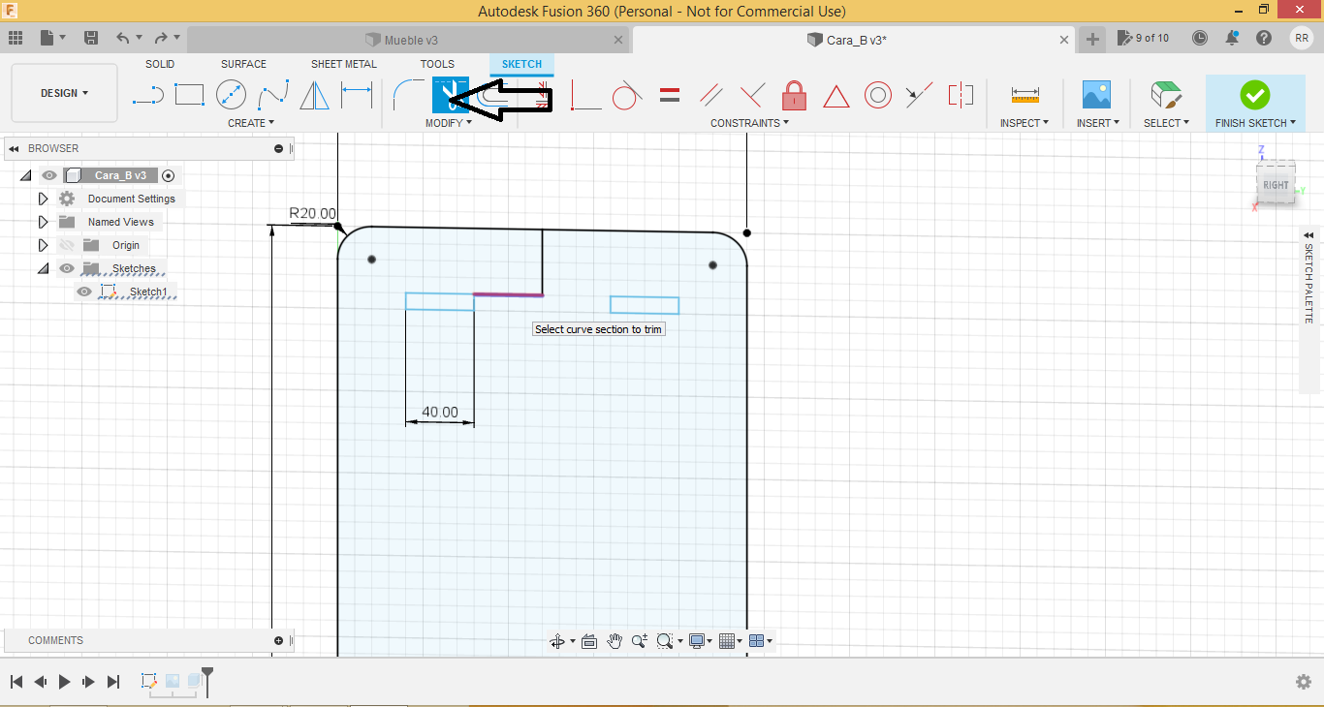Hide the Sketches folder
The width and height of the screenshot is (1324, 707).
click(x=67, y=268)
